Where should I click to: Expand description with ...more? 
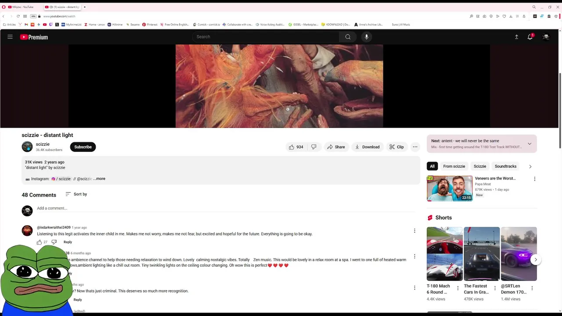click(99, 179)
